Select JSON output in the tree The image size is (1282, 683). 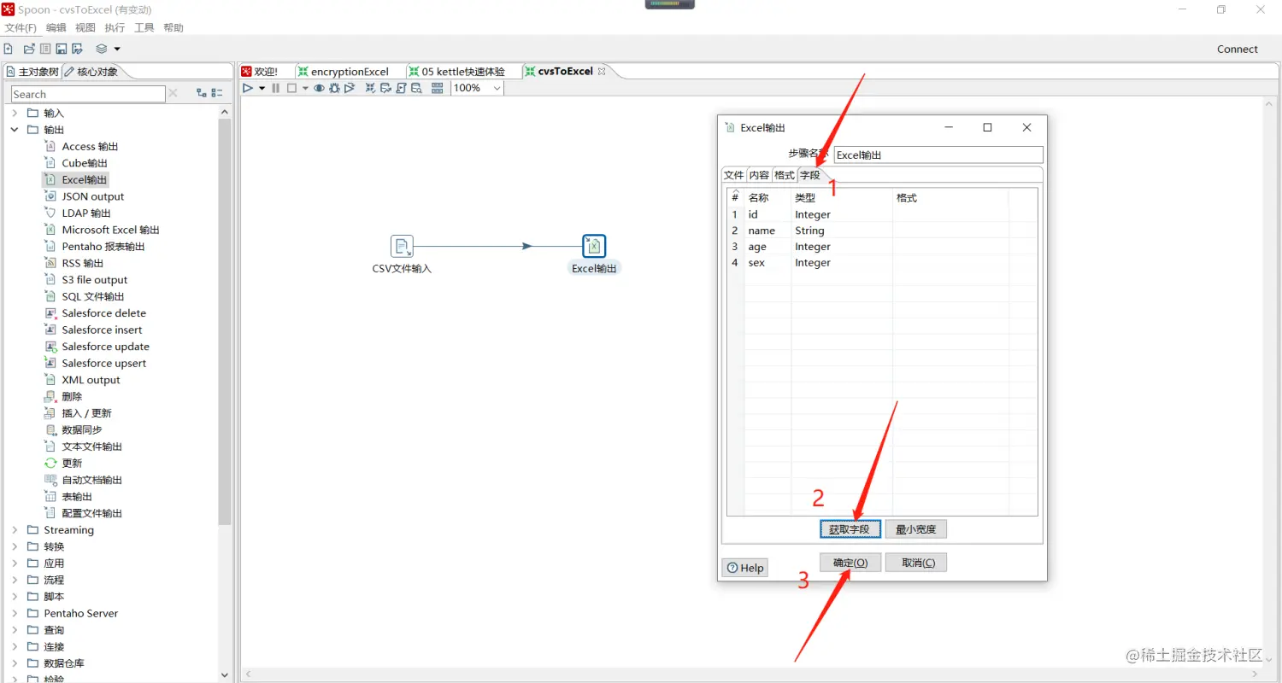point(93,196)
